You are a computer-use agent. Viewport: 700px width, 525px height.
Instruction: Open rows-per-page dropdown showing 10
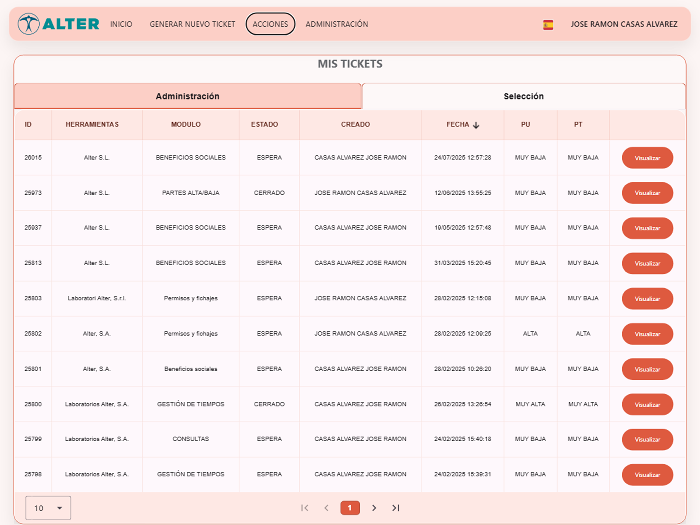click(48, 508)
